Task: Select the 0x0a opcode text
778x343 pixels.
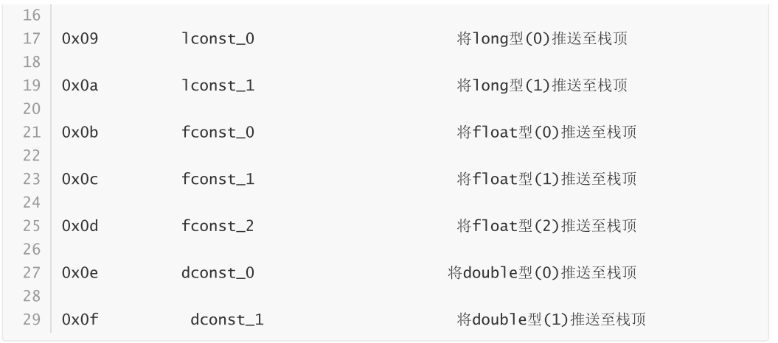Action: click(x=80, y=85)
